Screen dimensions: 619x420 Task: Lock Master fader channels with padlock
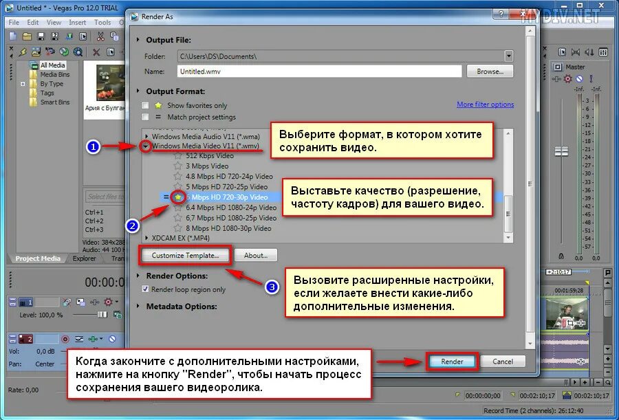561,256
